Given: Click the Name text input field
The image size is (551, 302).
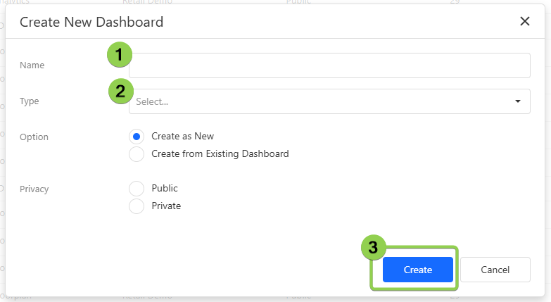Looking at the screenshot, I should 329,65.
